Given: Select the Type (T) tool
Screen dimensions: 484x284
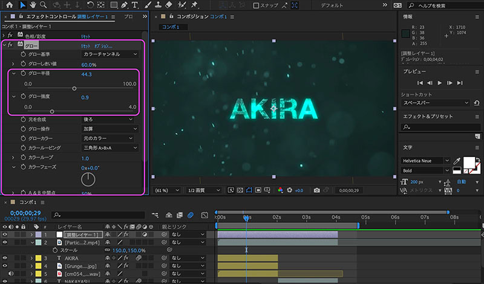Looking at the screenshot, I should (x=134, y=5).
